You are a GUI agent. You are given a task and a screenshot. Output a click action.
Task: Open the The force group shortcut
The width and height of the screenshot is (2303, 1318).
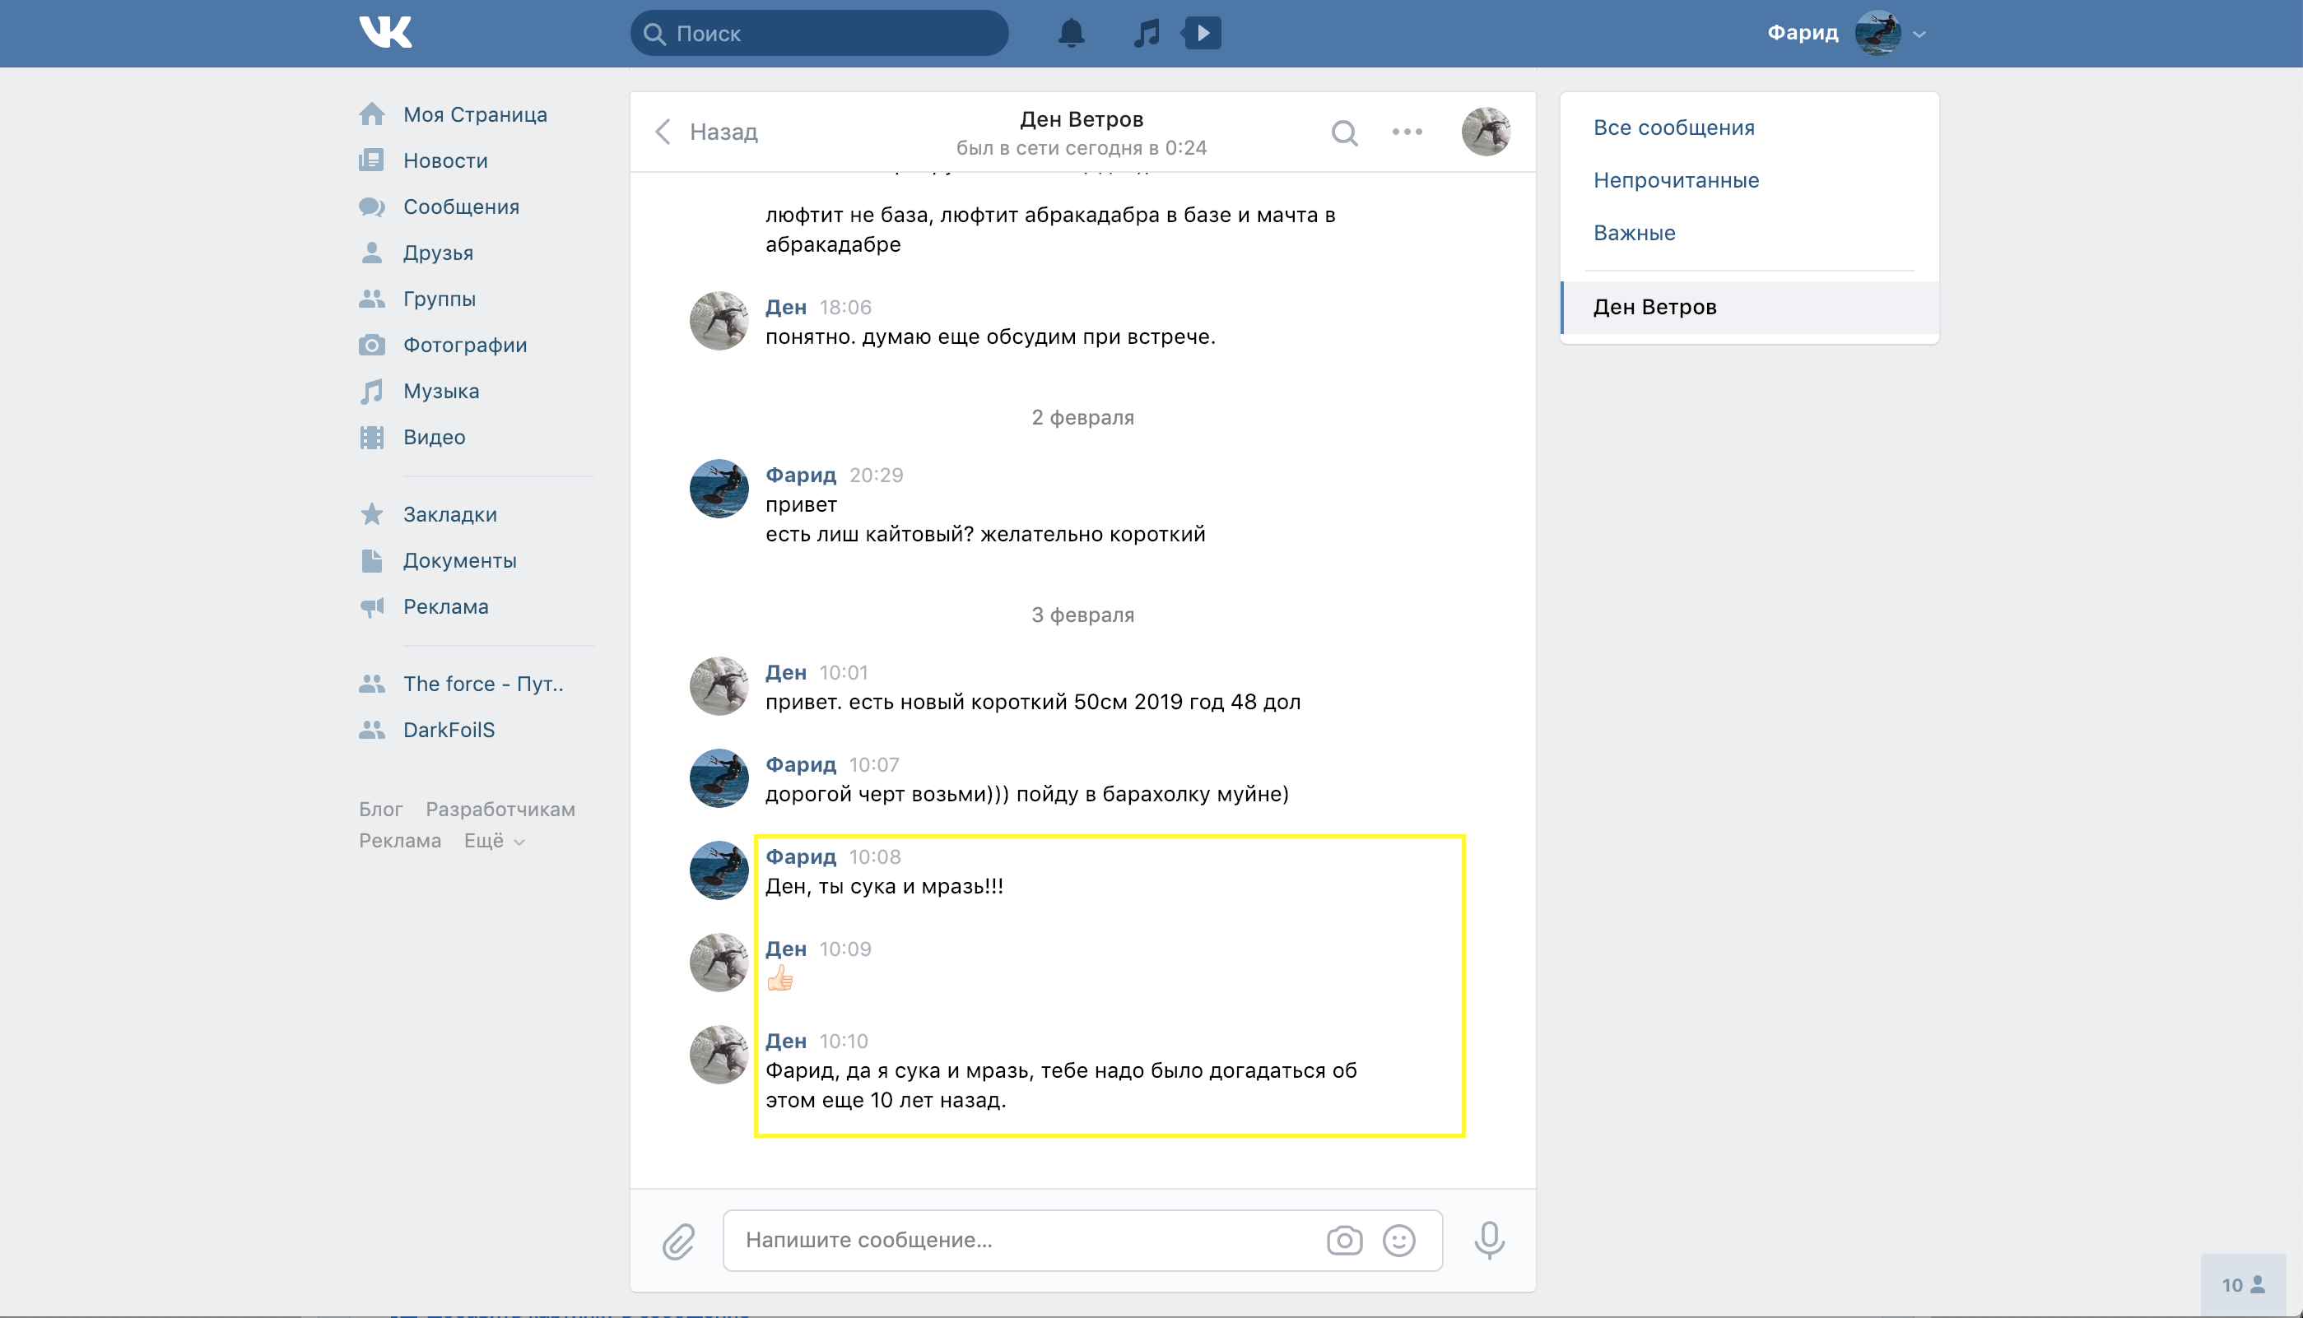482,685
